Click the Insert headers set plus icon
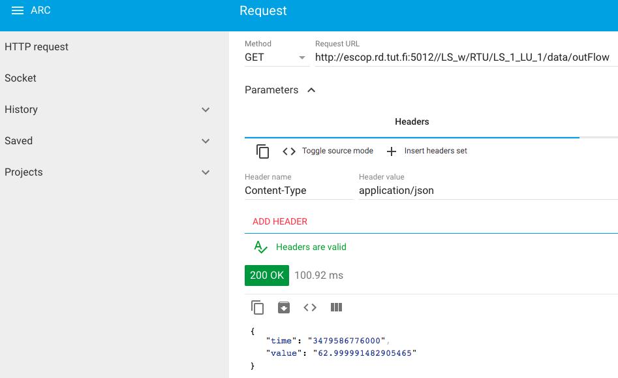This screenshot has width=618, height=378. click(392, 151)
